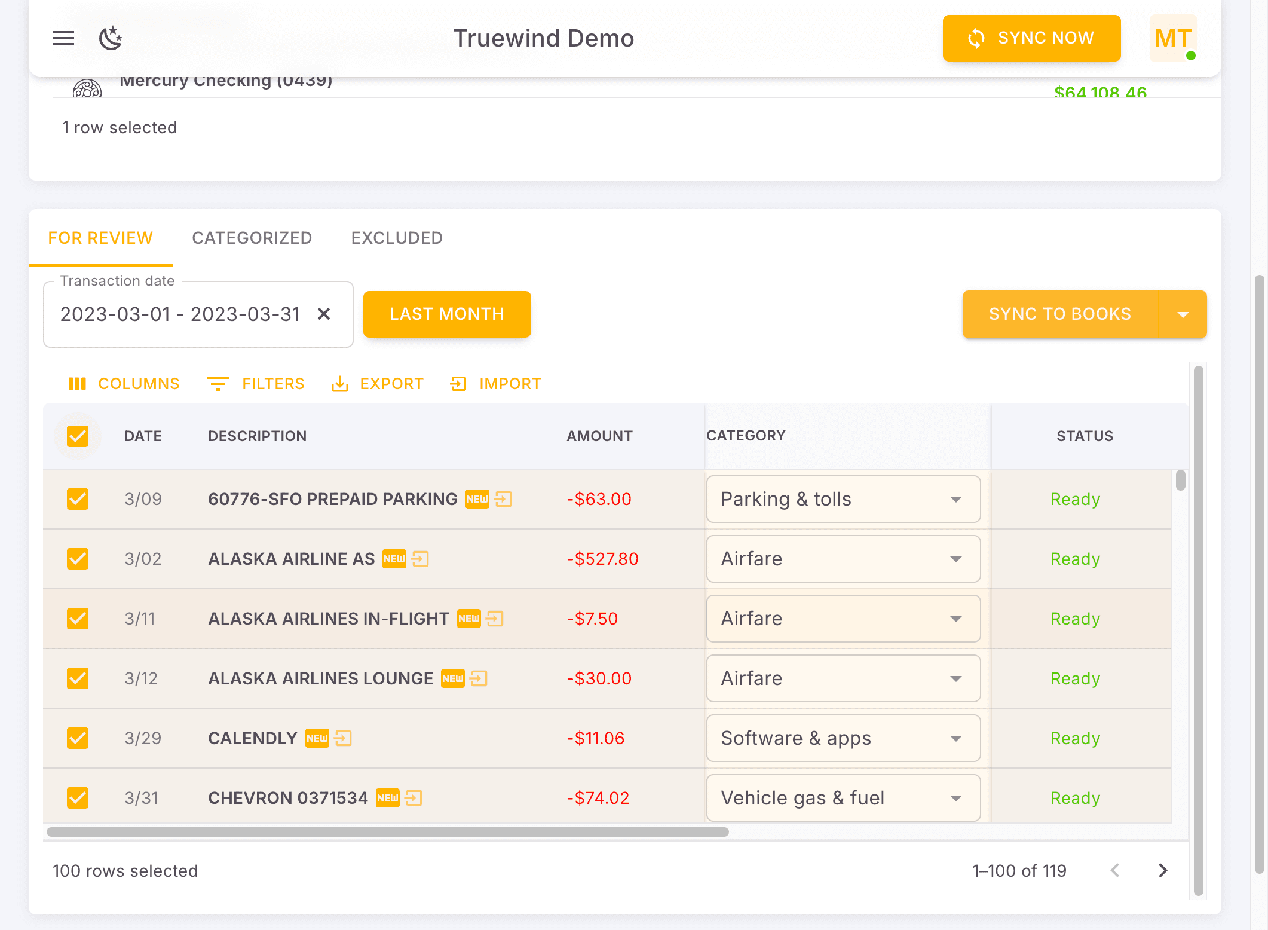Go to the next page of transactions
Screen dimensions: 1268x930
(x=1163, y=871)
